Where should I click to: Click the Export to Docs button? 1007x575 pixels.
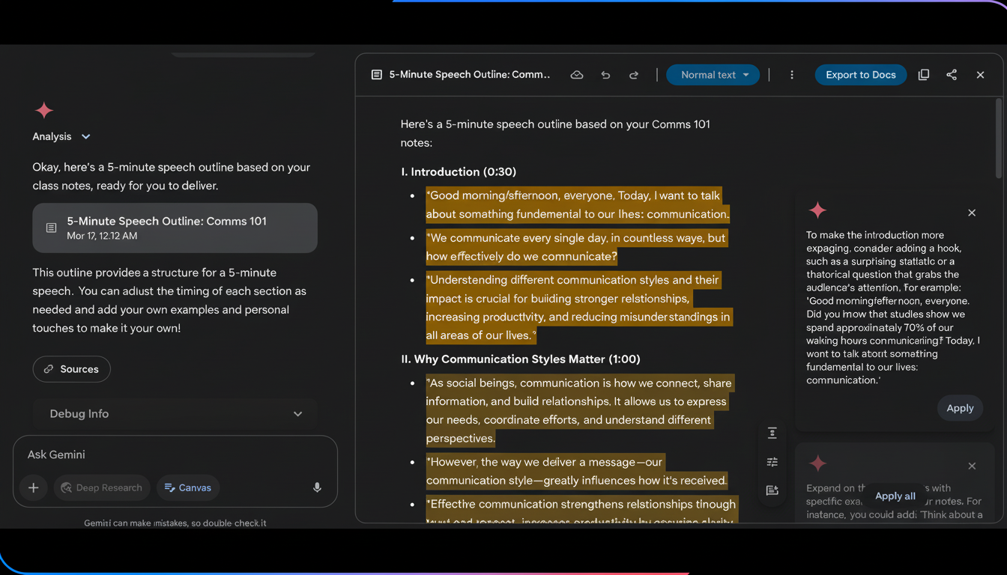(x=860, y=75)
